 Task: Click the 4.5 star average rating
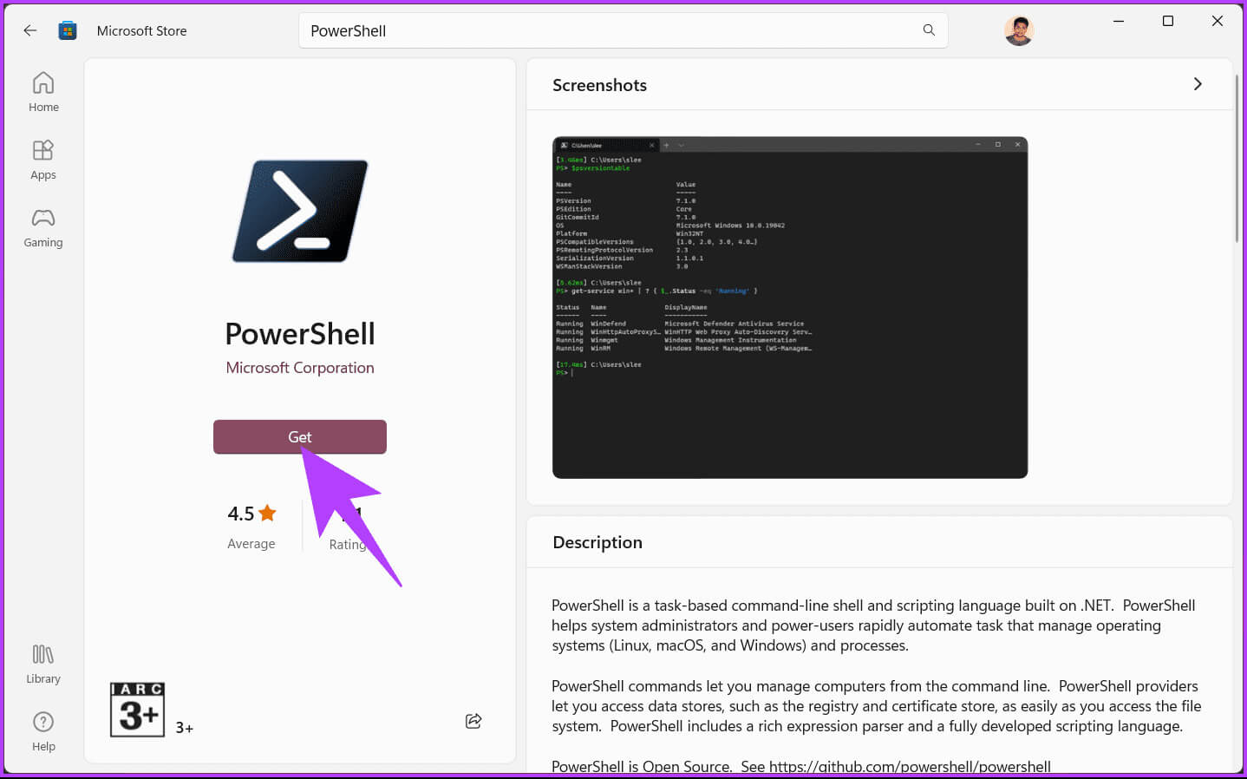pyautogui.click(x=251, y=514)
